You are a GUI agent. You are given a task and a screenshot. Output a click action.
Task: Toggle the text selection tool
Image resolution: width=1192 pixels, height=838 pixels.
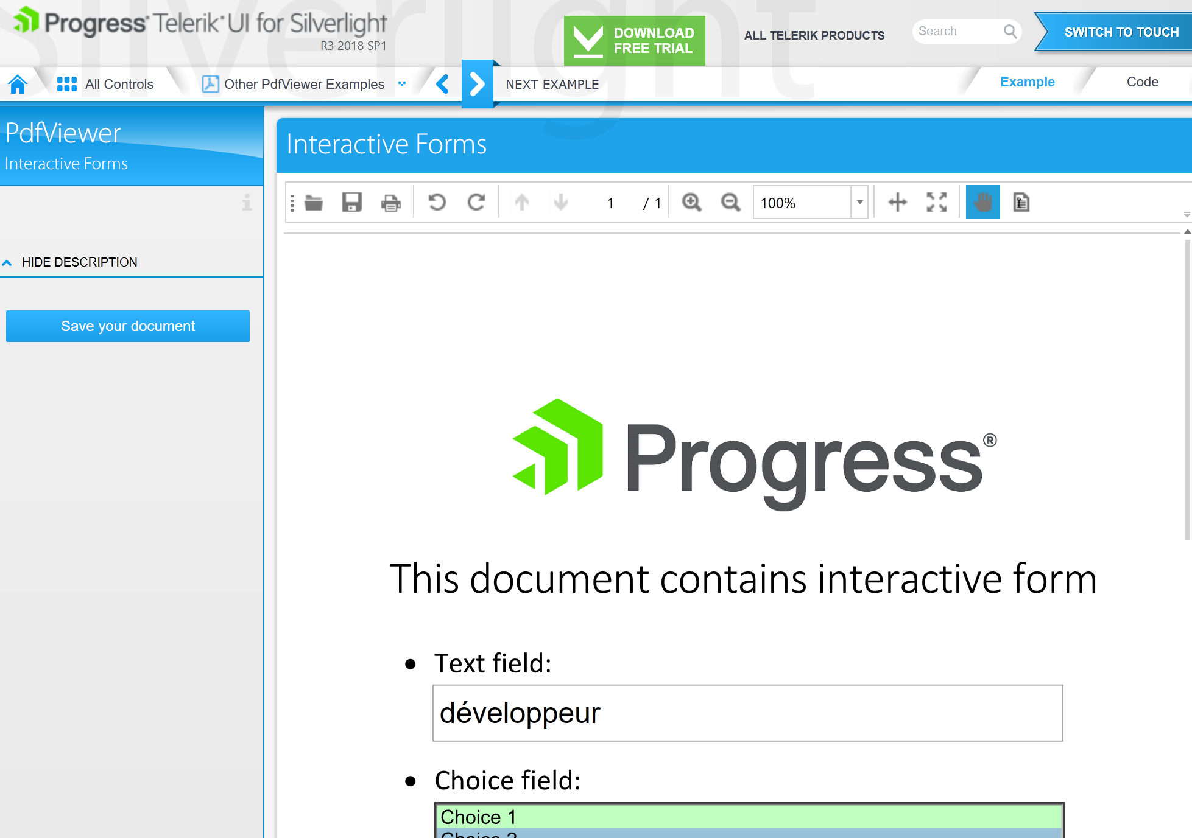[x=1021, y=202]
